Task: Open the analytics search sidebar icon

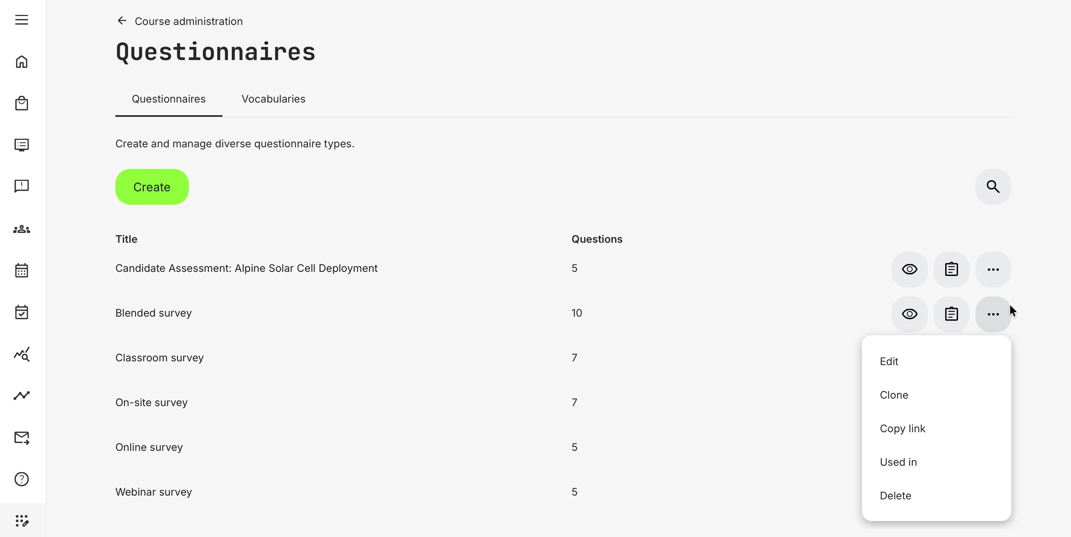Action: [x=22, y=355]
